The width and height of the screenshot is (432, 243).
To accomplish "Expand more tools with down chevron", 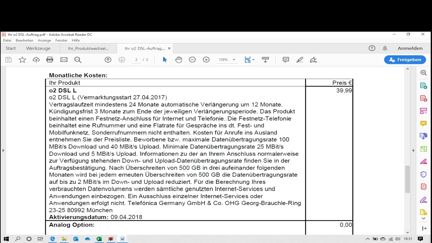I will [x=423, y=218].
